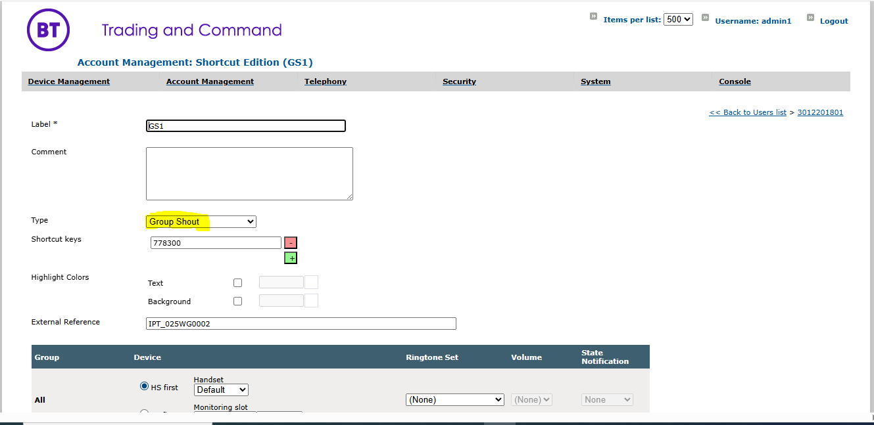Open the Volume dropdown
Screen dimensions: 874x425
(531, 399)
